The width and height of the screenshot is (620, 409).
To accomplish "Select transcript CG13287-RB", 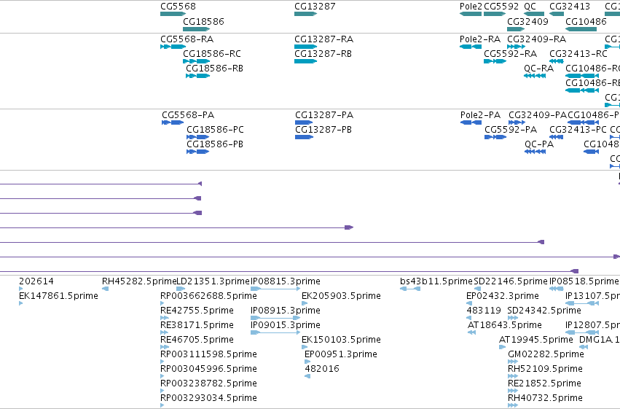I will tap(323, 54).
